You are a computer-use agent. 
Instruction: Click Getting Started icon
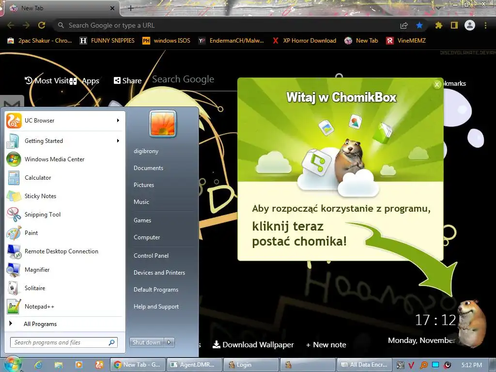[x=14, y=141]
